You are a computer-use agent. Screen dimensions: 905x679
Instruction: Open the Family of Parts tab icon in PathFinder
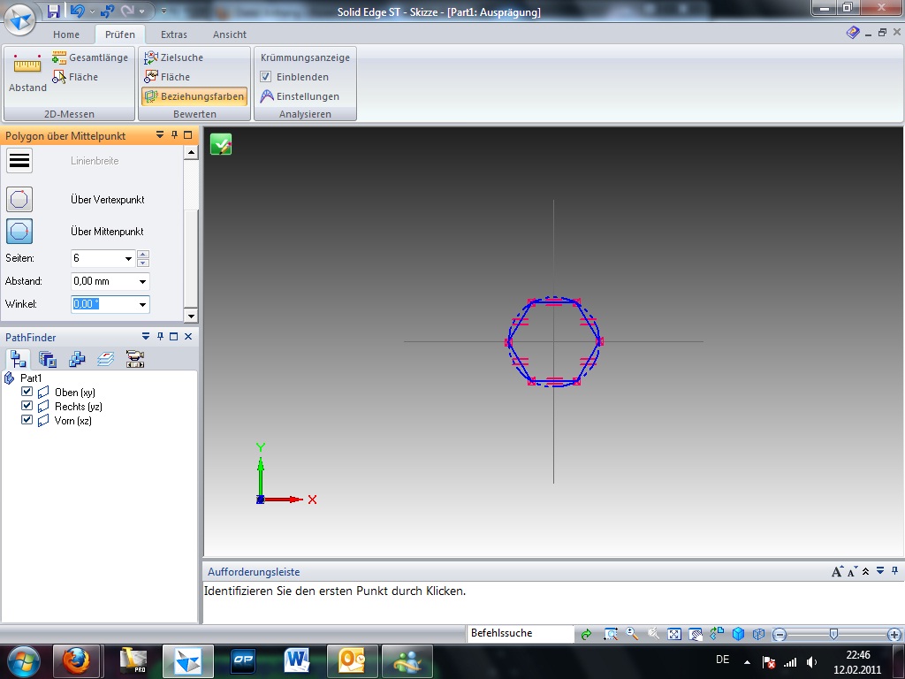[x=77, y=359]
